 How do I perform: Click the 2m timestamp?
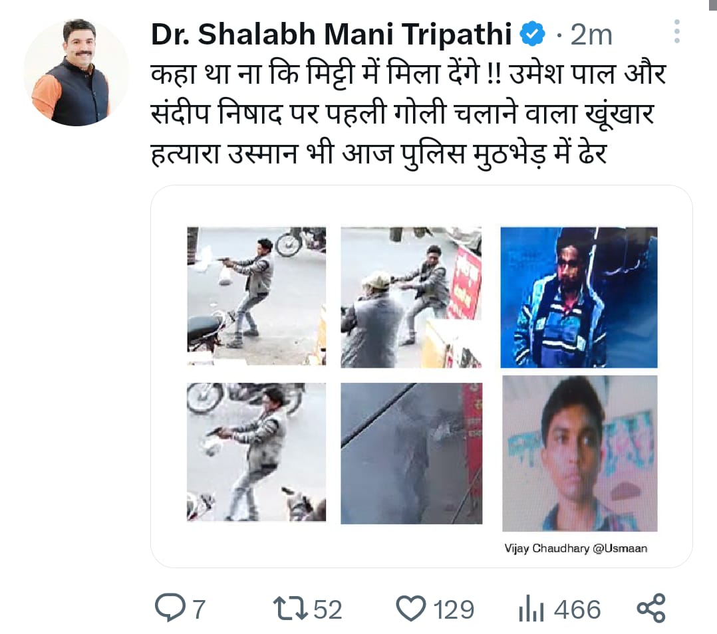(591, 35)
